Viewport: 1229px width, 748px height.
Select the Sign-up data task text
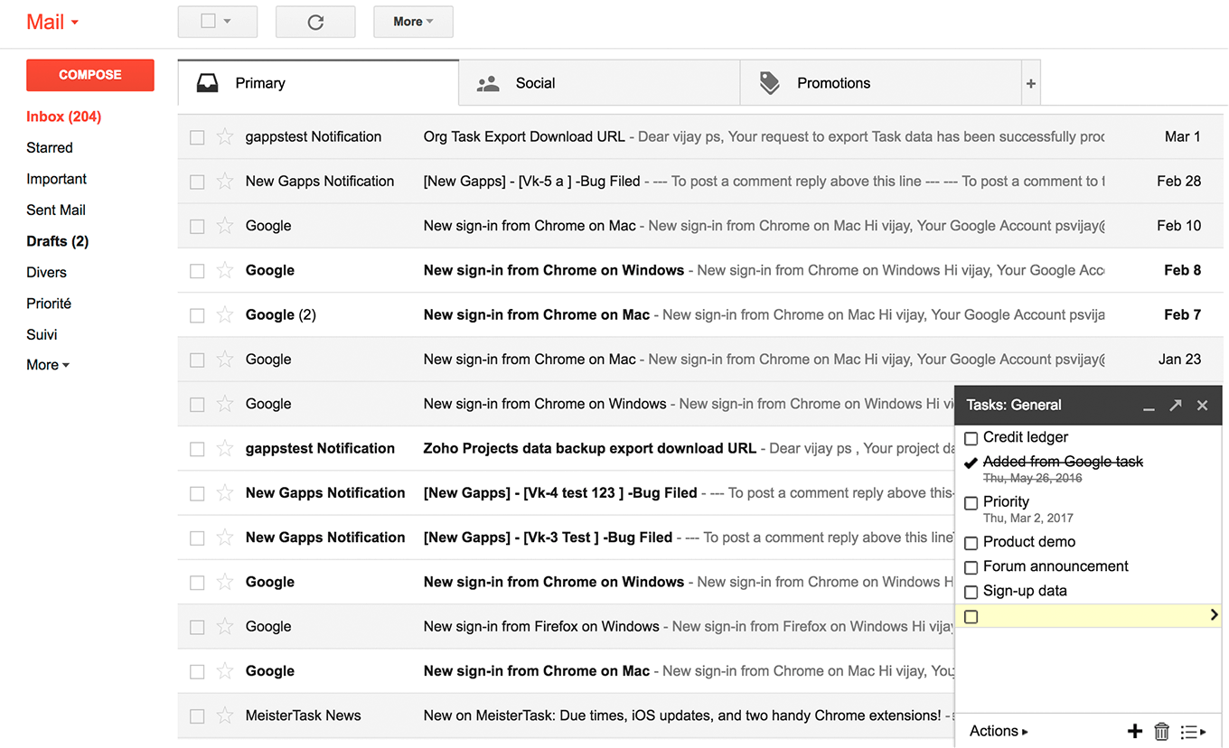(x=1025, y=591)
